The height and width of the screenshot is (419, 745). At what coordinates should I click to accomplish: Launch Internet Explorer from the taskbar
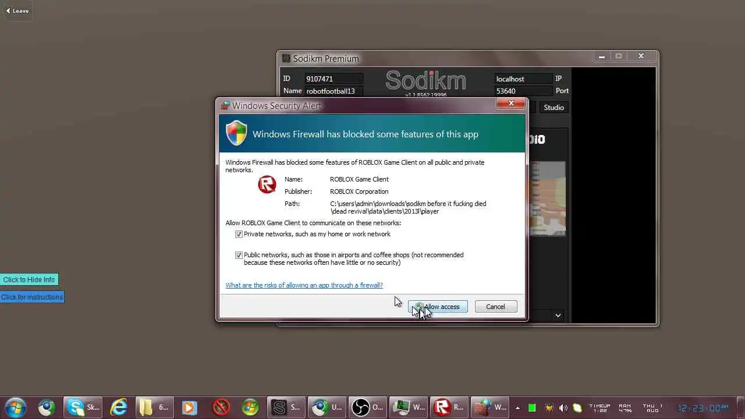[x=119, y=407]
